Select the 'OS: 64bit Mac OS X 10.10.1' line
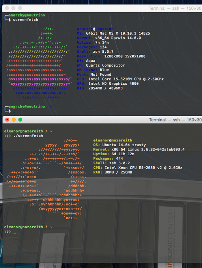202x268 pixels. click(x=113, y=33)
